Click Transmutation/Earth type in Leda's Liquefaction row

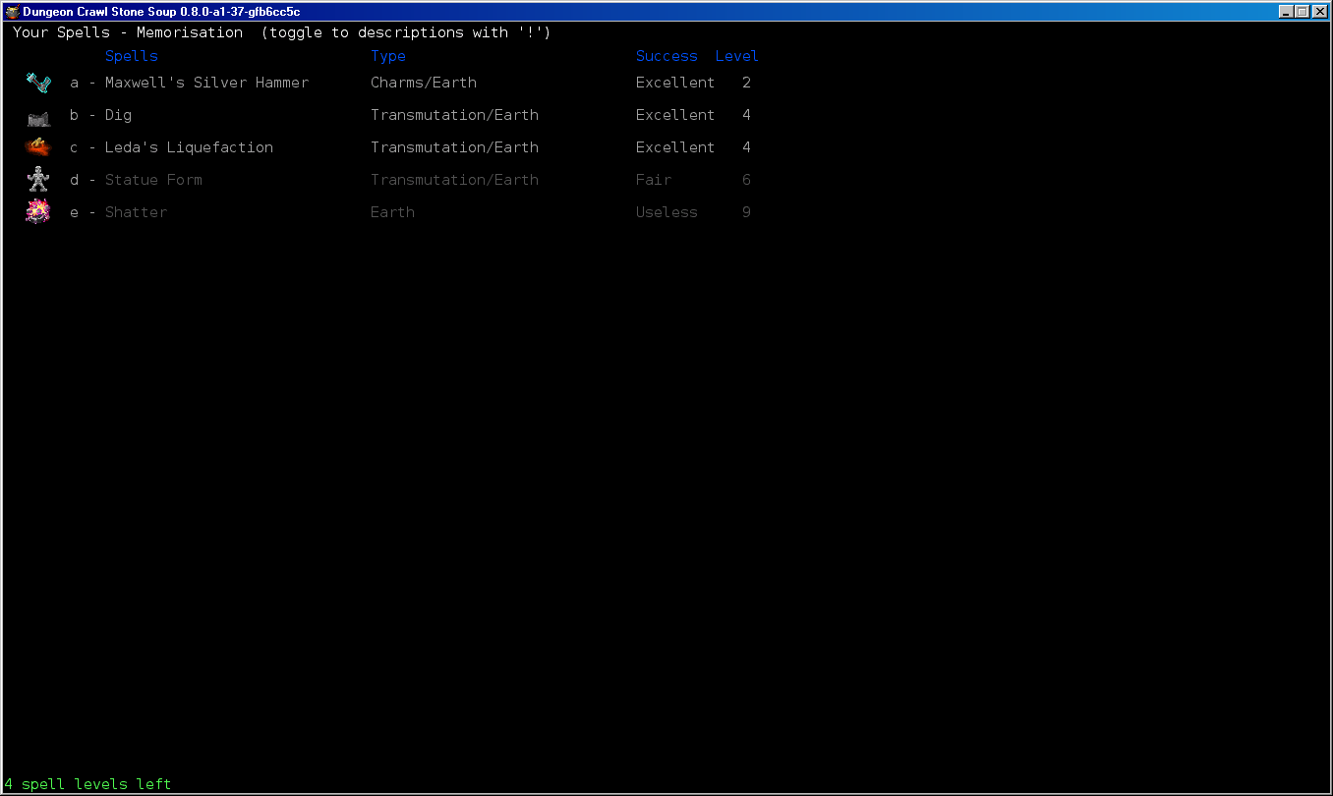(x=454, y=147)
